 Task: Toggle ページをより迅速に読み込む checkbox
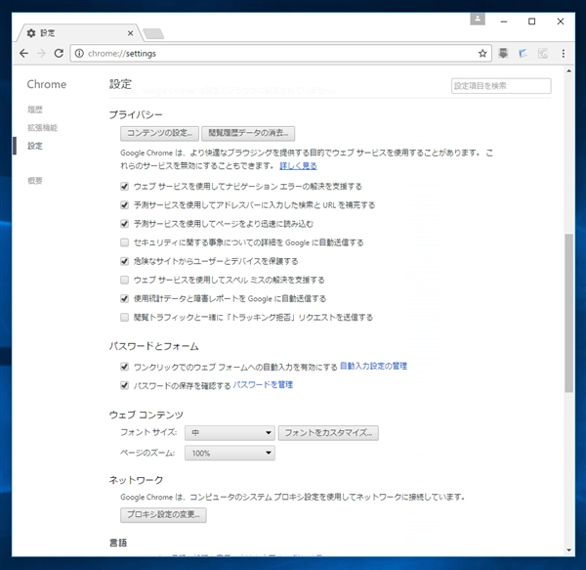124,224
